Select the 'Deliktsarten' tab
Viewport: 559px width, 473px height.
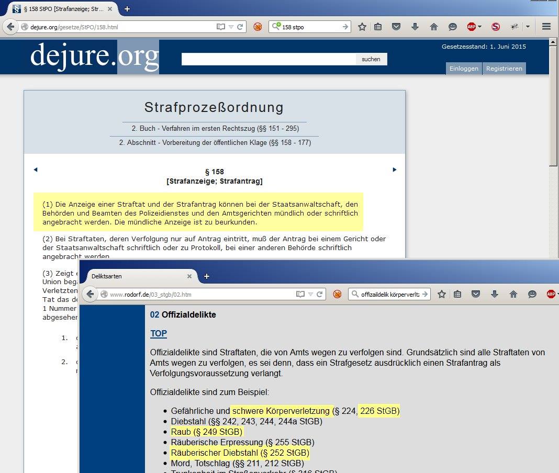click(x=138, y=276)
